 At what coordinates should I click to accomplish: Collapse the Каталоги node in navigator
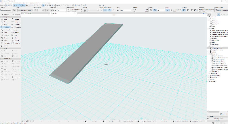[209, 52]
